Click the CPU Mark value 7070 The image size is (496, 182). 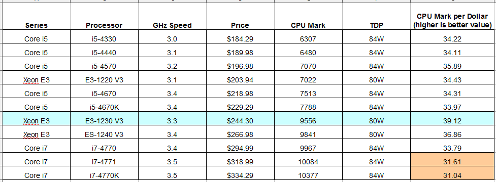click(308, 66)
